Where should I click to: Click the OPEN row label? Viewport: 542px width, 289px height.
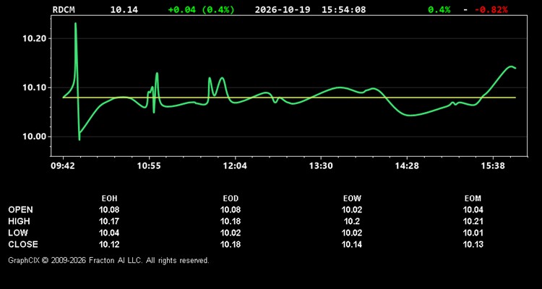pos(21,210)
